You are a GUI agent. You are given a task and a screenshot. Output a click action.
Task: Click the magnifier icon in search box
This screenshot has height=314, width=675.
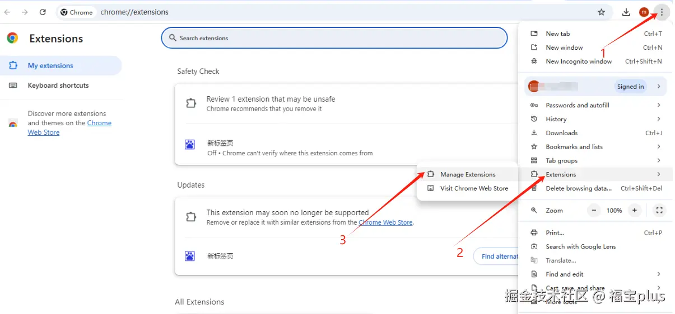pos(173,38)
